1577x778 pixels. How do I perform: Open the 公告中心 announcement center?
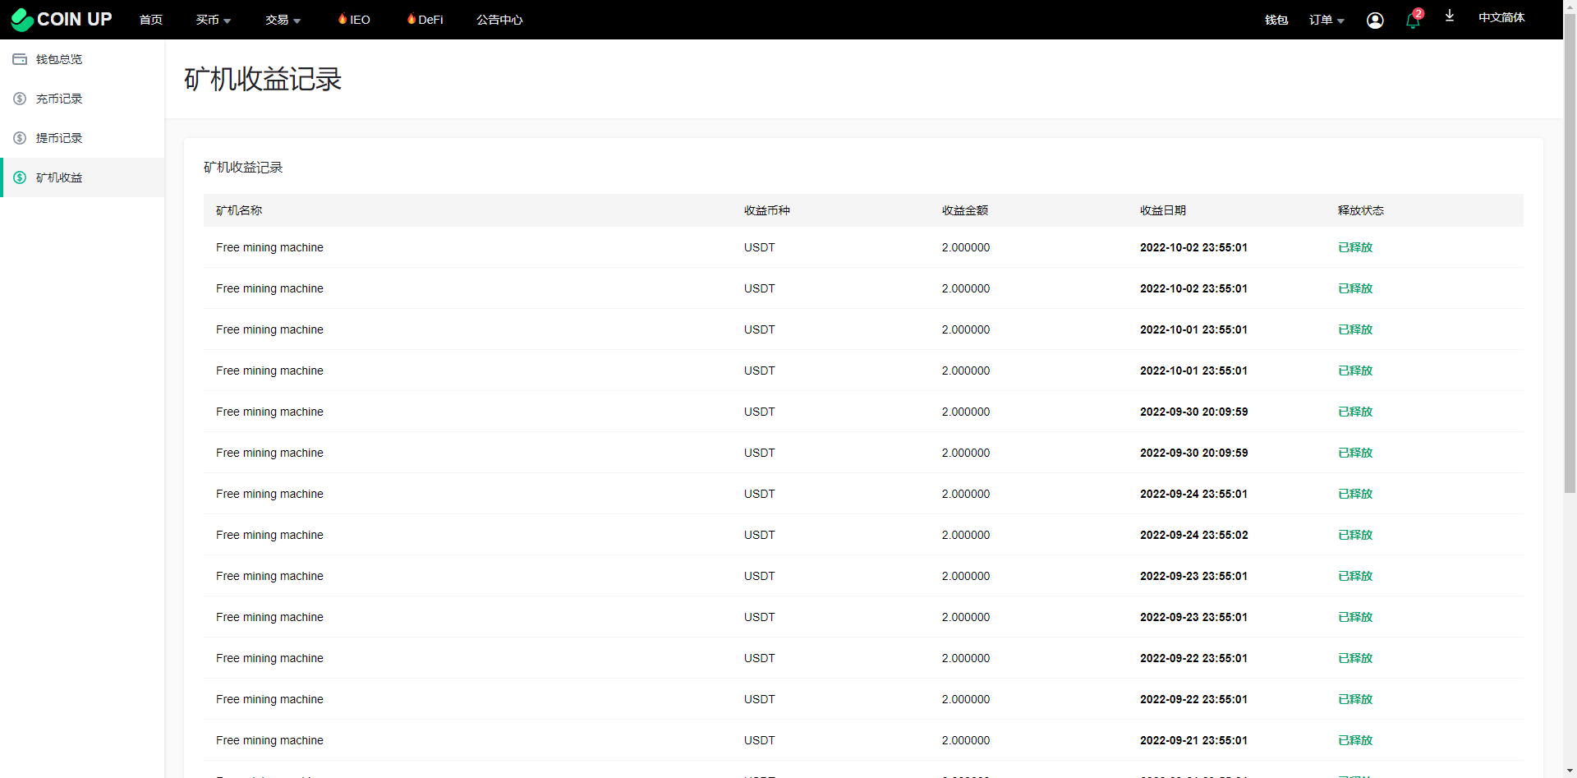[499, 20]
